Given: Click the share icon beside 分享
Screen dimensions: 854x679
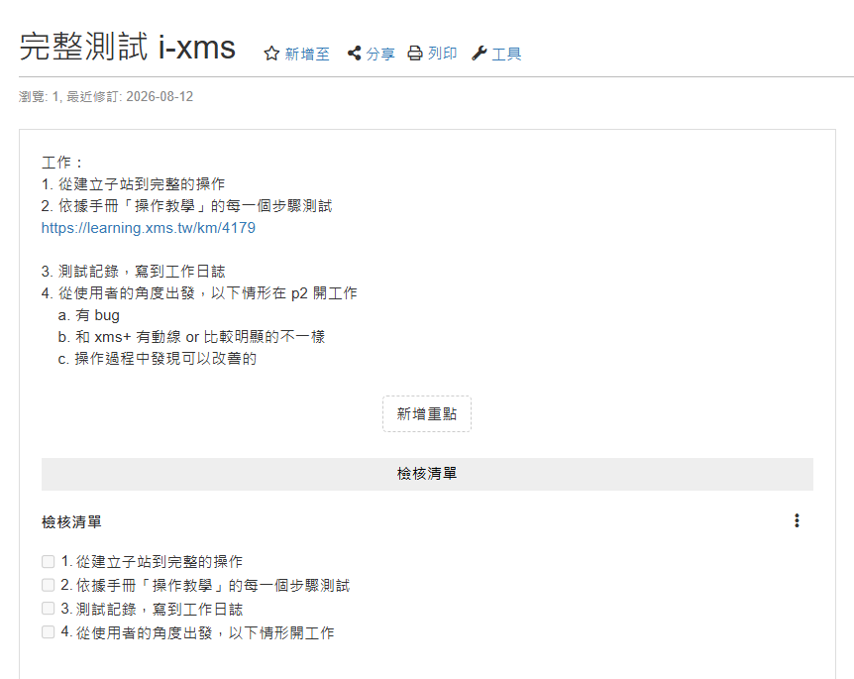Looking at the screenshot, I should 354,53.
